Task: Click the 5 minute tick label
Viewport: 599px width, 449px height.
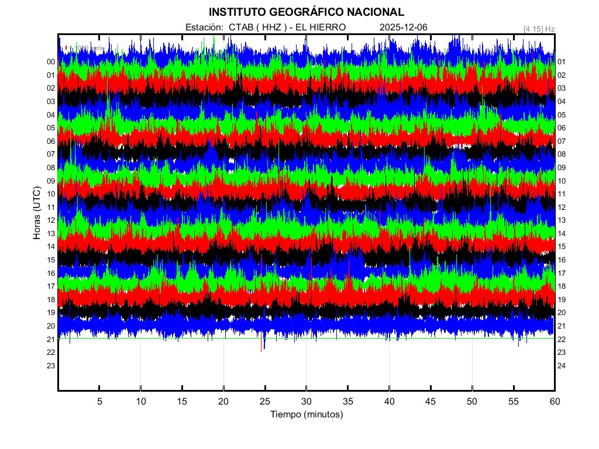Action: pyautogui.click(x=99, y=402)
